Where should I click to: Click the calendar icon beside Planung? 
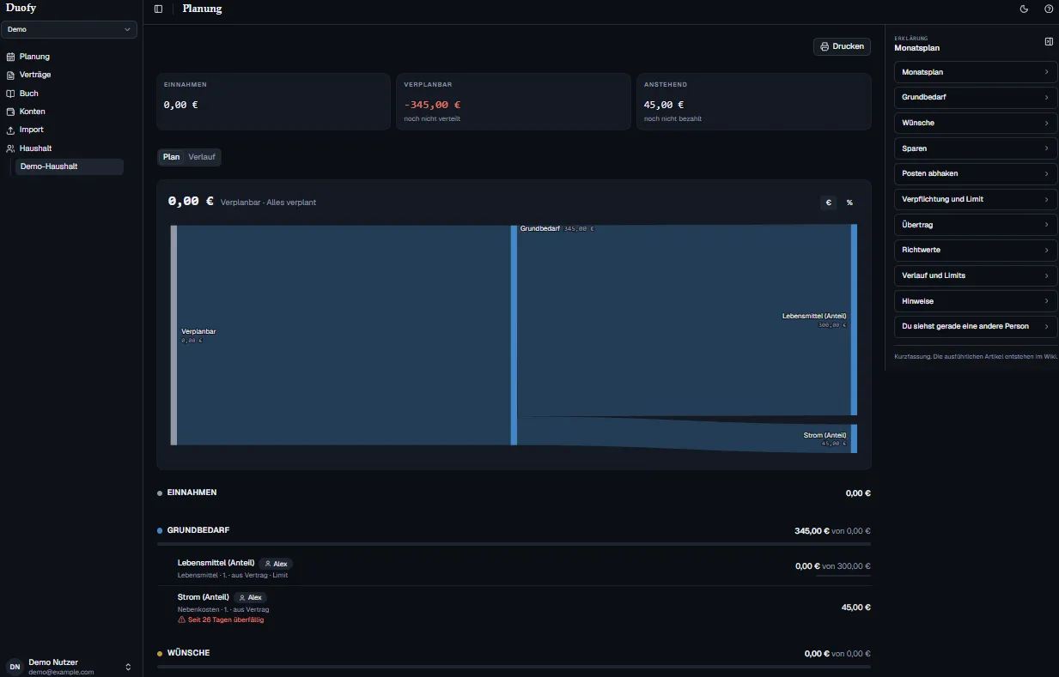tap(11, 57)
